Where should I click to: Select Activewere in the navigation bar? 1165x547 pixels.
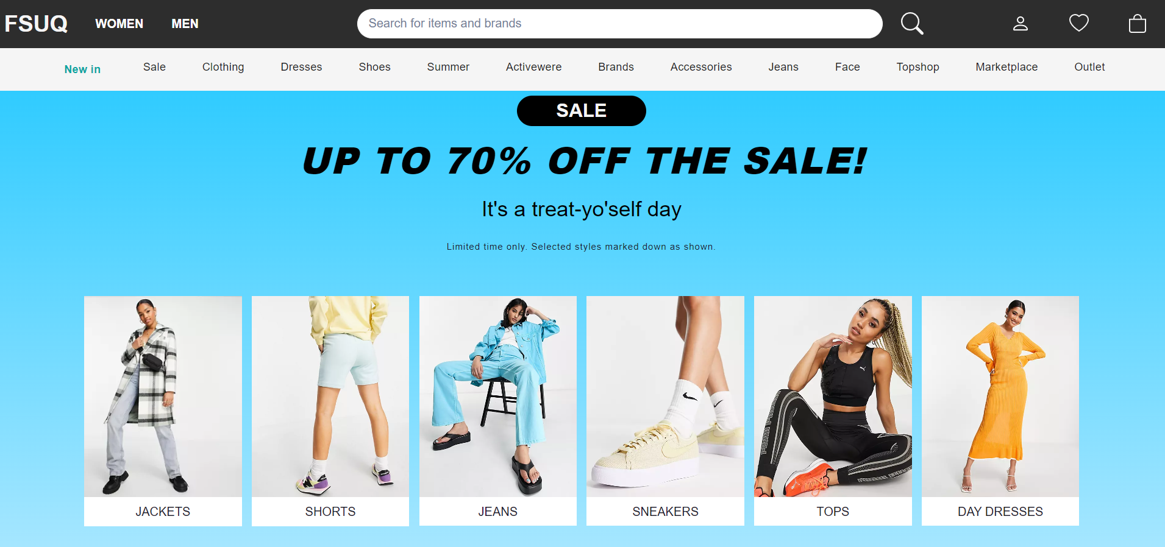coord(533,67)
